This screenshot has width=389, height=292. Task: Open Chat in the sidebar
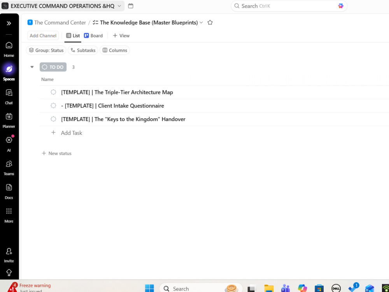pyautogui.click(x=9, y=97)
